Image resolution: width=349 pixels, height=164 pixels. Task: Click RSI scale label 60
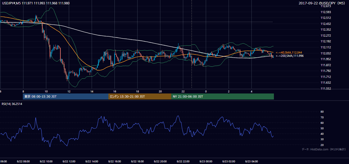click(322, 123)
